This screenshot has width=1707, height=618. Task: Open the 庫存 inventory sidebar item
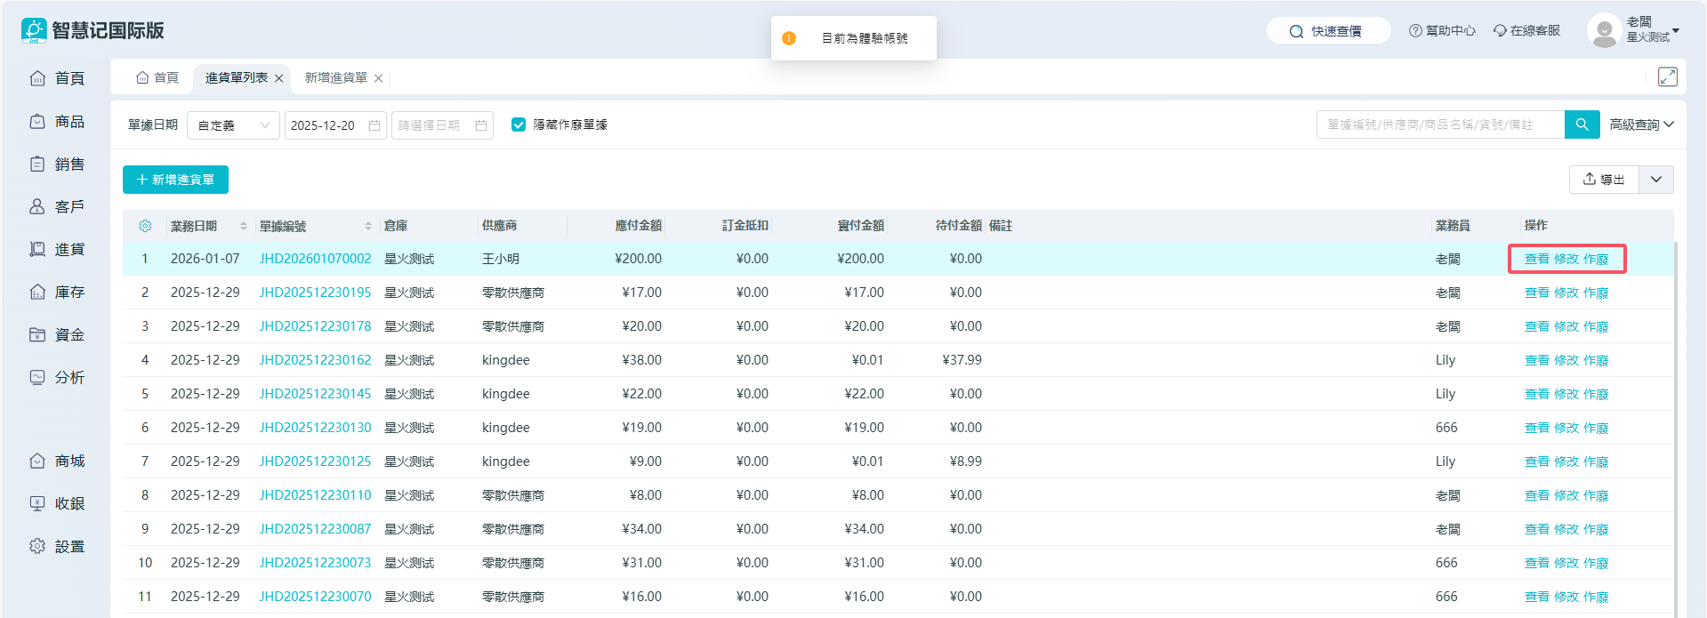(x=58, y=292)
